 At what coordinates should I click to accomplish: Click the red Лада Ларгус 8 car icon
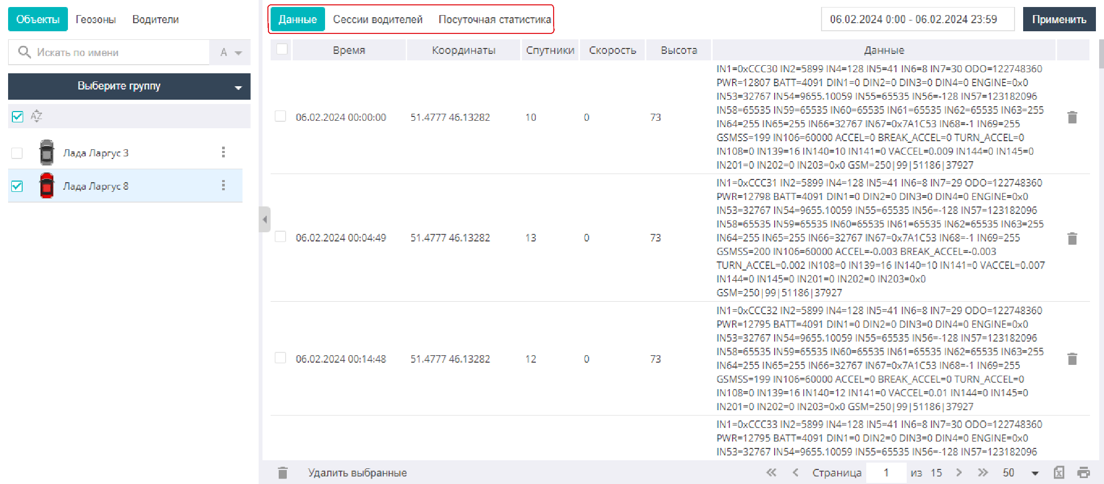point(47,186)
